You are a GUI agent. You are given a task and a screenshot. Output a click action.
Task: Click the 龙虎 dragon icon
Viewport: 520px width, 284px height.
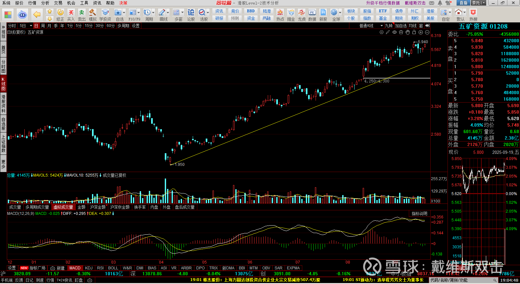[x=302, y=13]
